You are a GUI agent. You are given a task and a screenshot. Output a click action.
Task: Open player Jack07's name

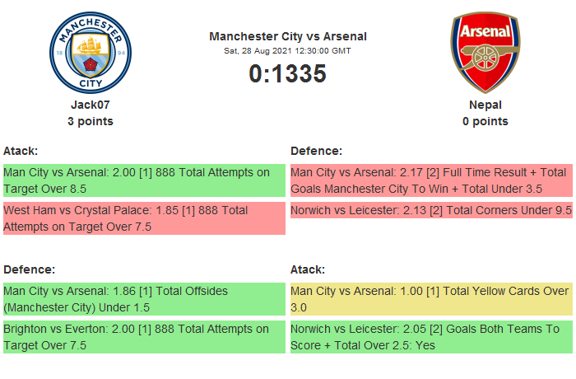pyautogui.click(x=91, y=105)
